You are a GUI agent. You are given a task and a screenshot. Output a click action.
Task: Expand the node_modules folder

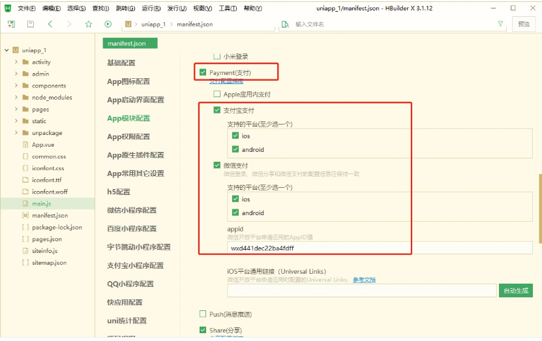click(x=16, y=97)
